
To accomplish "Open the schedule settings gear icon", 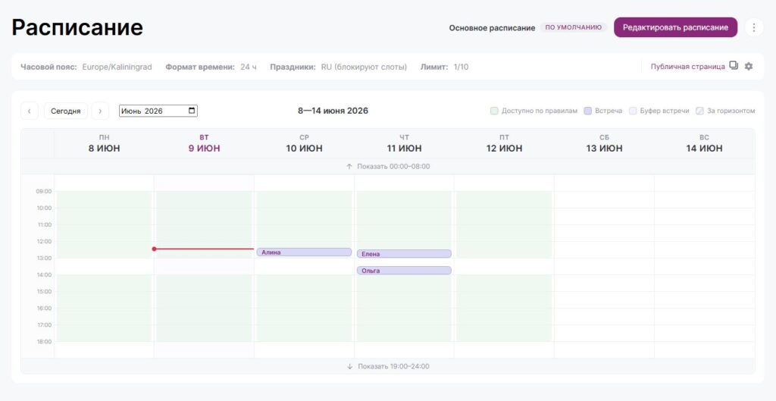I will [749, 66].
